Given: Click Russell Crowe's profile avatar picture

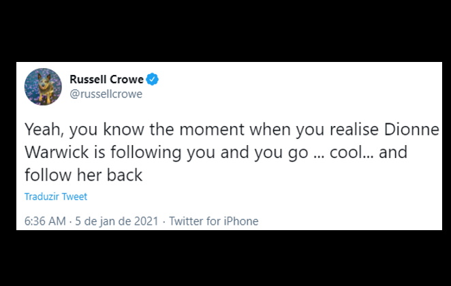Looking at the screenshot, I should coord(43,86).
